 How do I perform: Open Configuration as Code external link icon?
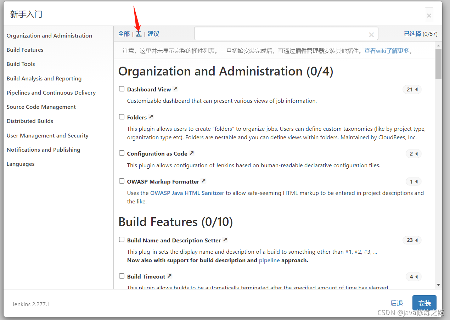[x=192, y=153]
